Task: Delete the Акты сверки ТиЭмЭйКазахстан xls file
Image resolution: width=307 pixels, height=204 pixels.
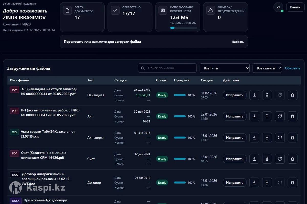Action: pos(292,138)
